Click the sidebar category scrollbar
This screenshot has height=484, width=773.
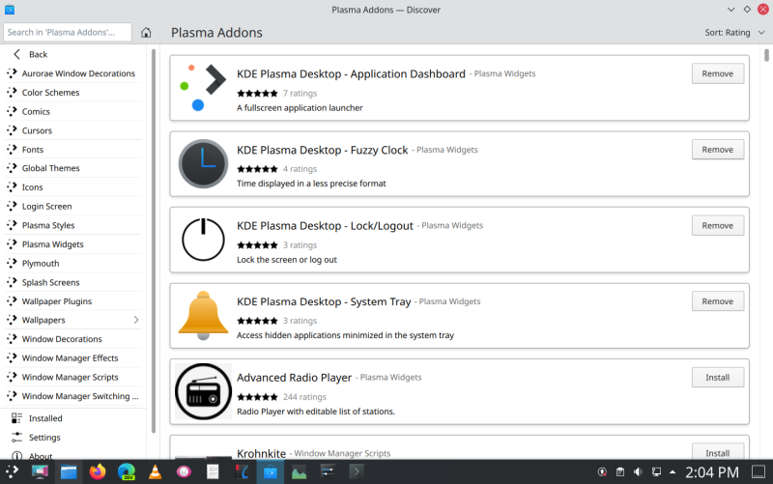[x=154, y=241]
